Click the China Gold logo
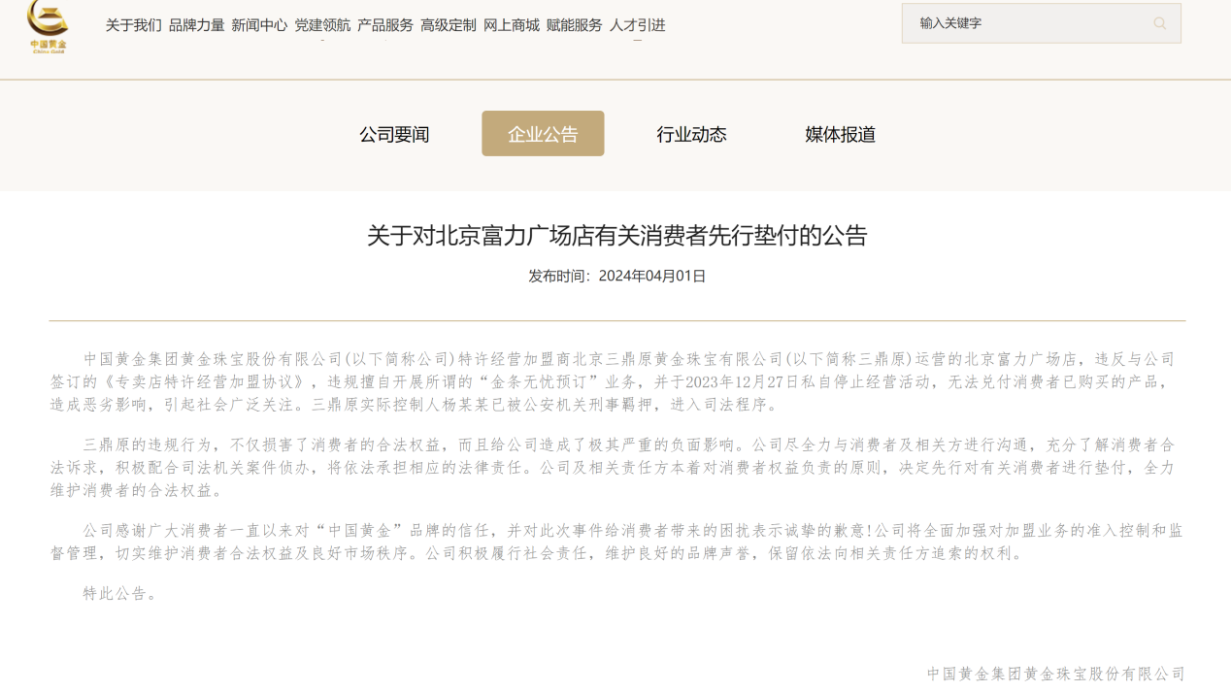Image resolution: width=1231 pixels, height=692 pixels. (48, 26)
